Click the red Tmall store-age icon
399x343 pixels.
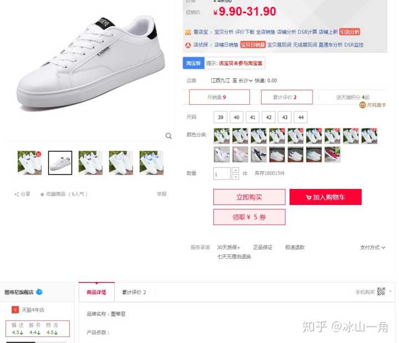pos(16,310)
